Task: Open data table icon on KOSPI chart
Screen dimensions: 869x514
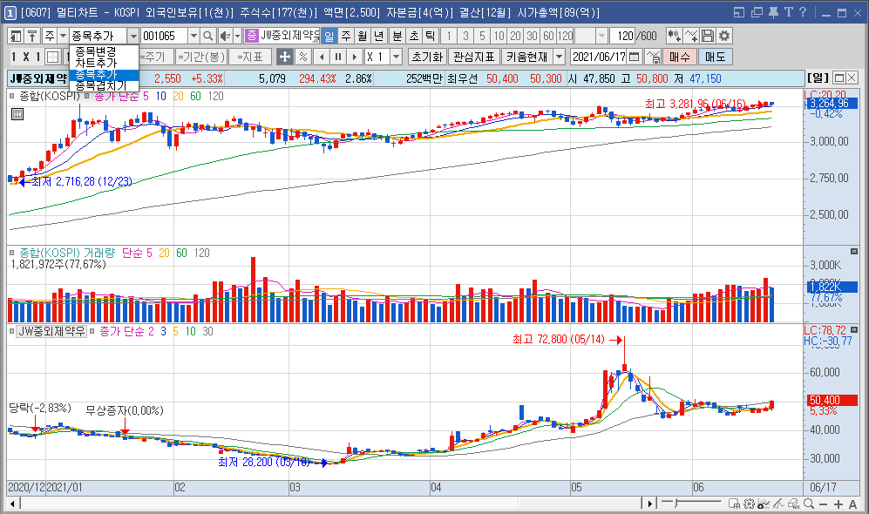Action: [17, 114]
